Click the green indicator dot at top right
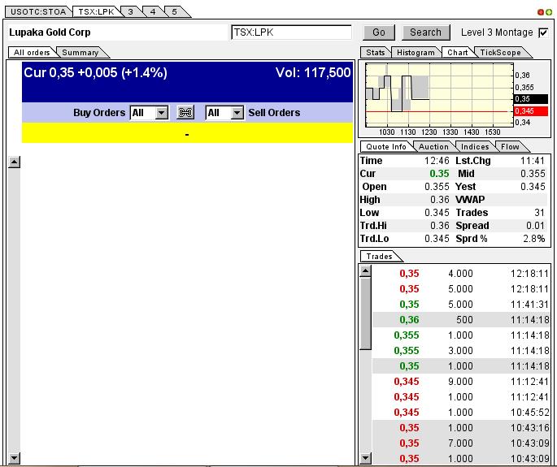The height and width of the screenshot is (467, 557). click(x=549, y=12)
